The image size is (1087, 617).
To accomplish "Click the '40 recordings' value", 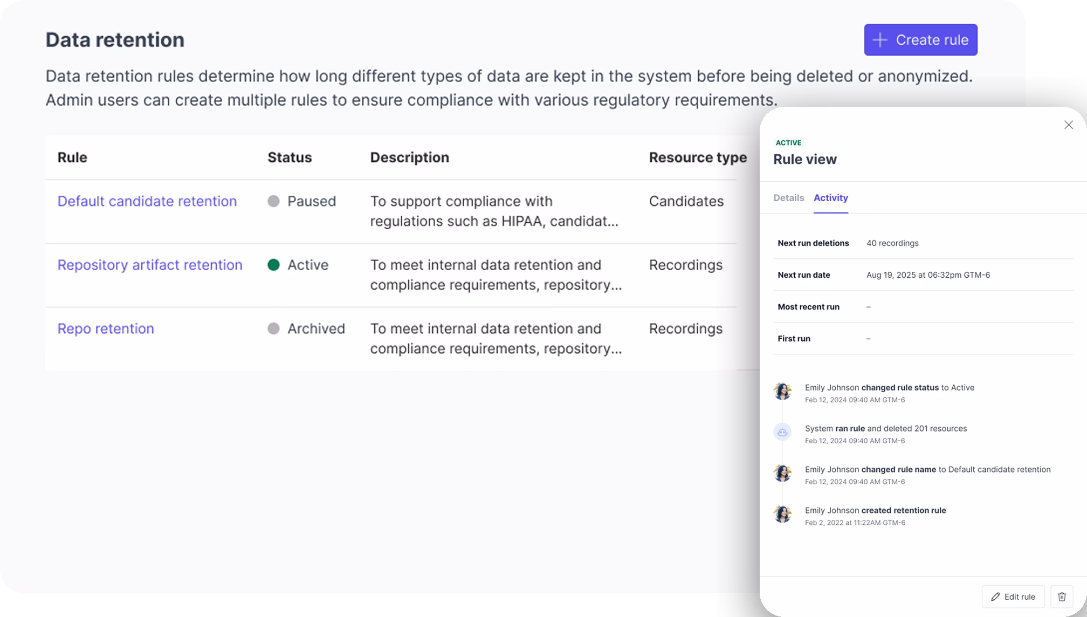I will click(892, 243).
